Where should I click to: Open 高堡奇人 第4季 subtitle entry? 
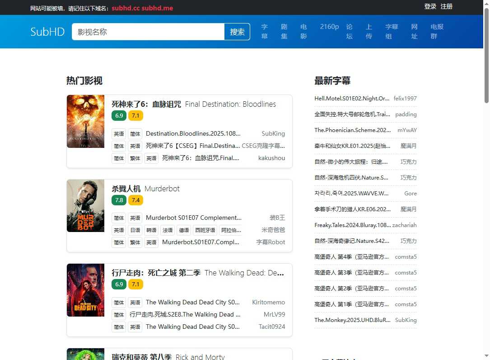point(351,257)
